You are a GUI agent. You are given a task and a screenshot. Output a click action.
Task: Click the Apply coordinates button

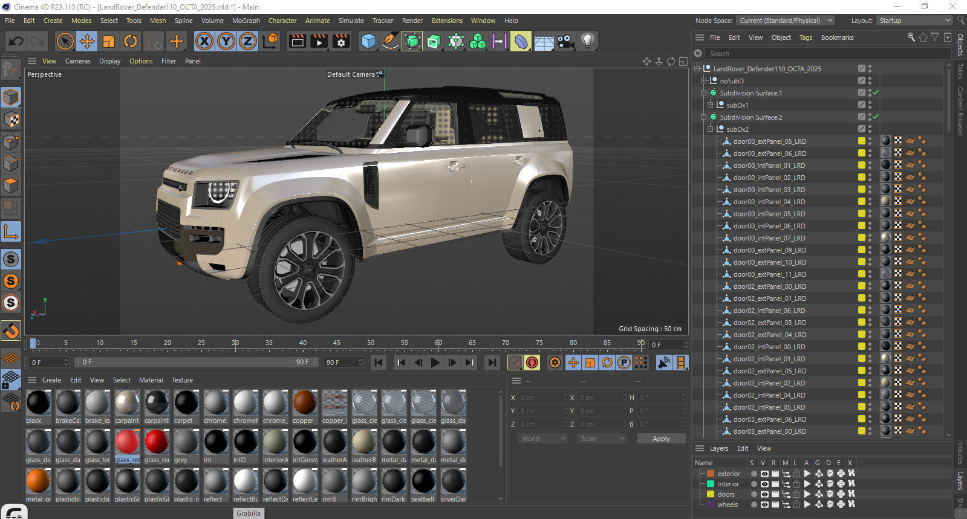click(x=661, y=439)
